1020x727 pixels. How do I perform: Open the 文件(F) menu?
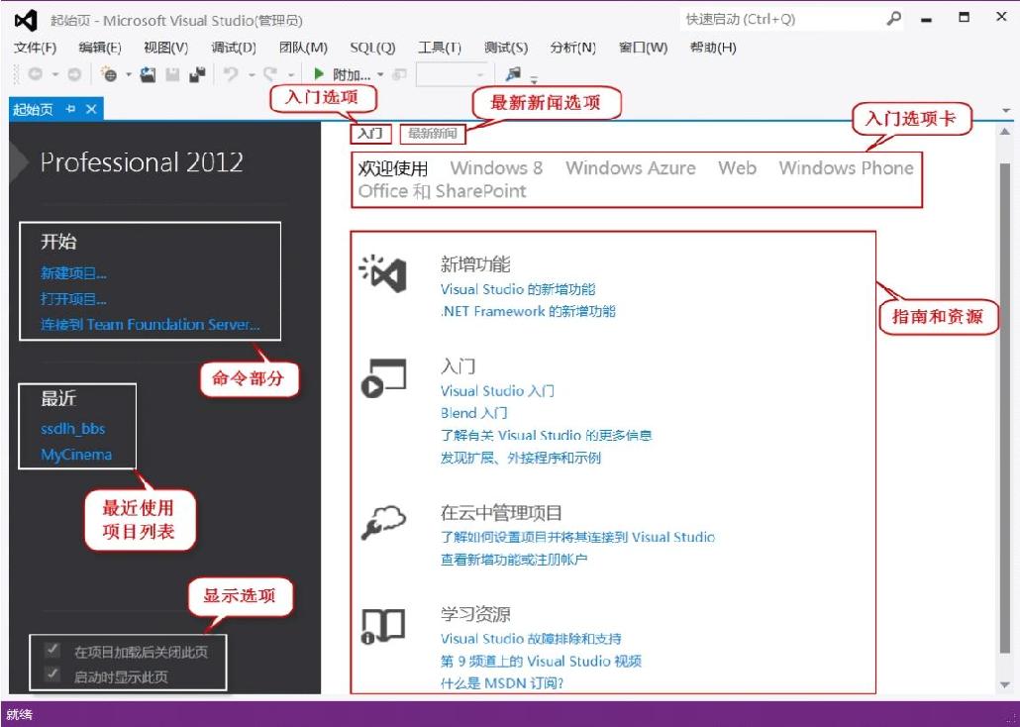point(35,48)
